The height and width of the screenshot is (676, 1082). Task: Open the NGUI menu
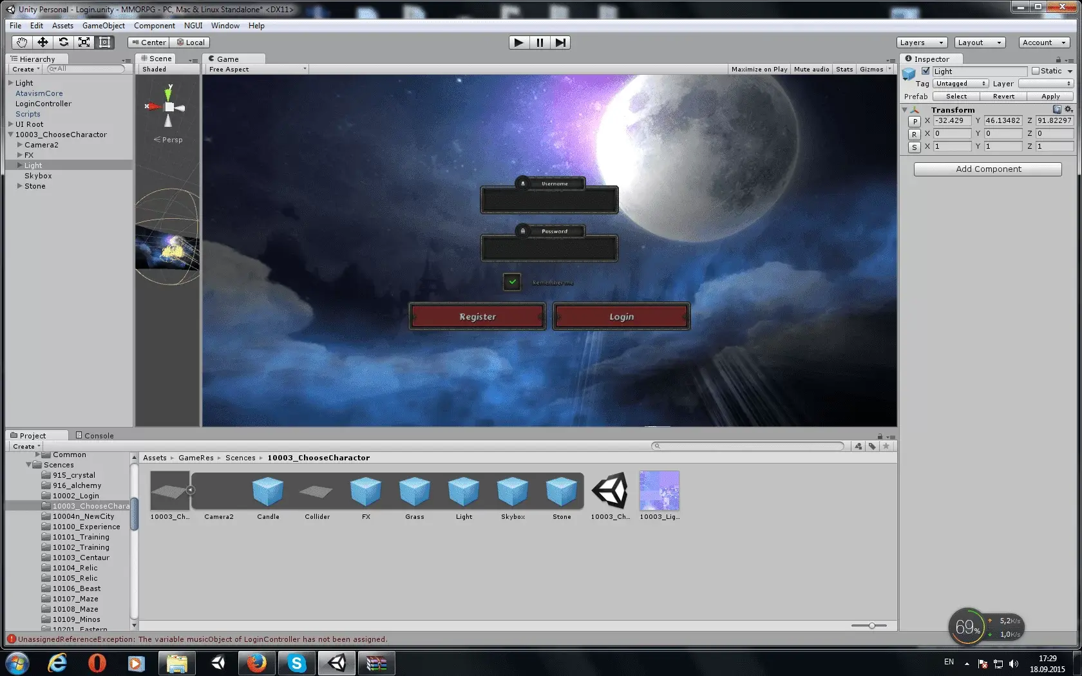click(x=193, y=26)
